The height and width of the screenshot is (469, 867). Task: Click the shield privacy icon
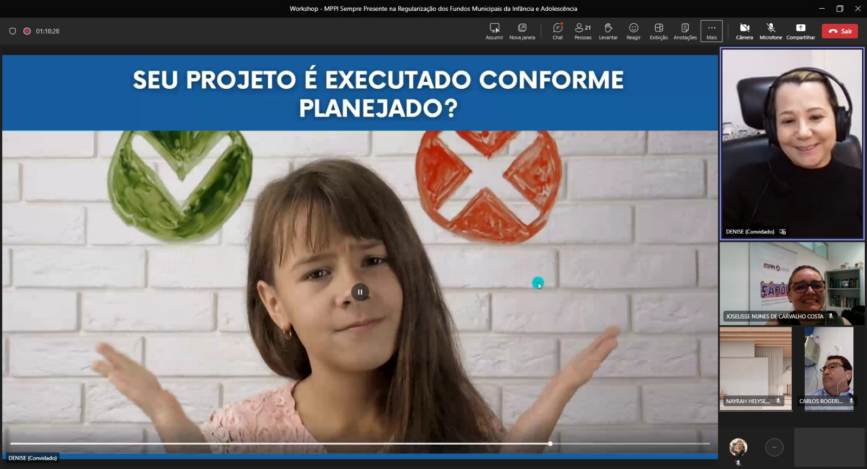(12, 31)
